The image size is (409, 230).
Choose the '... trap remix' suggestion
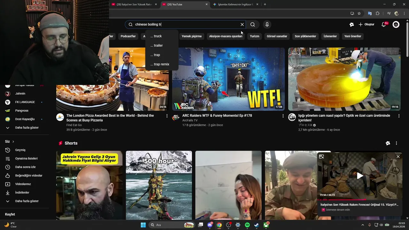(162, 64)
